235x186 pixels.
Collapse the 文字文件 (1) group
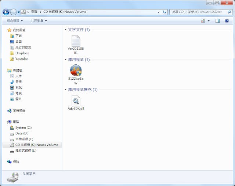point(65,30)
